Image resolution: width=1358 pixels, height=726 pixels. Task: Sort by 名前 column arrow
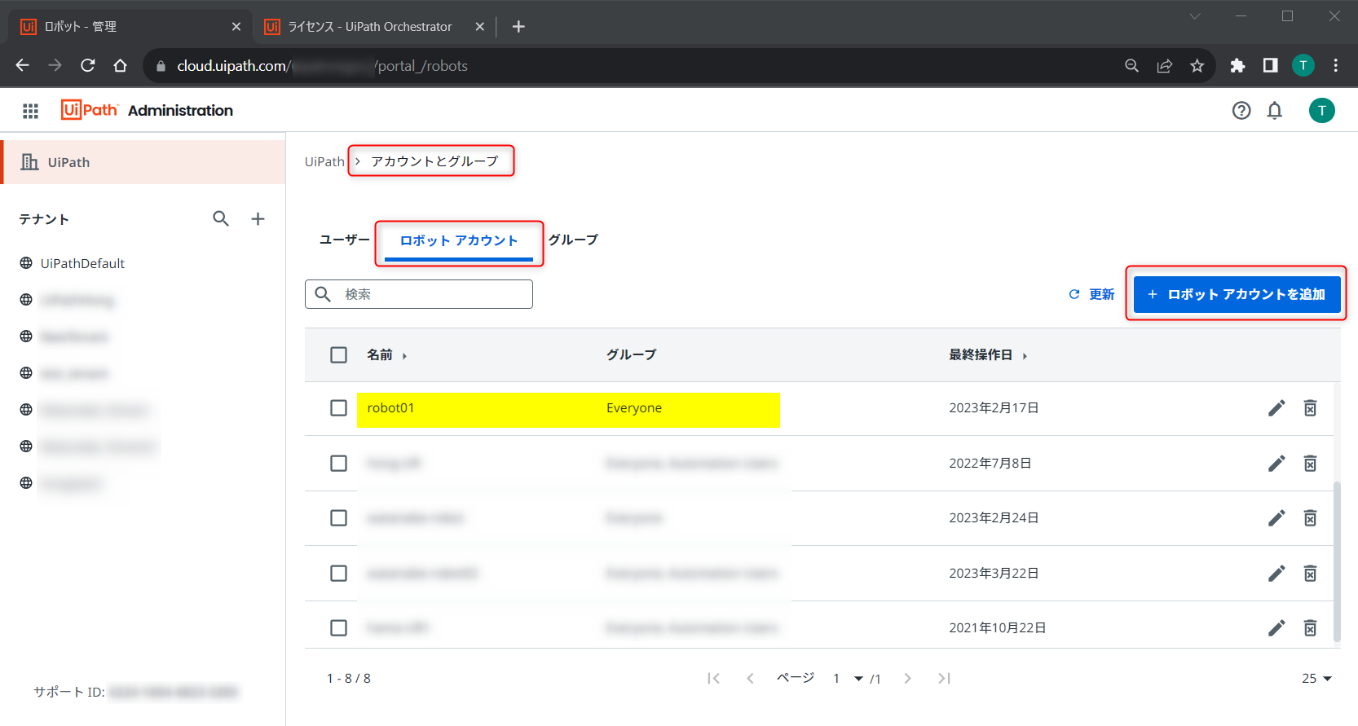(404, 356)
